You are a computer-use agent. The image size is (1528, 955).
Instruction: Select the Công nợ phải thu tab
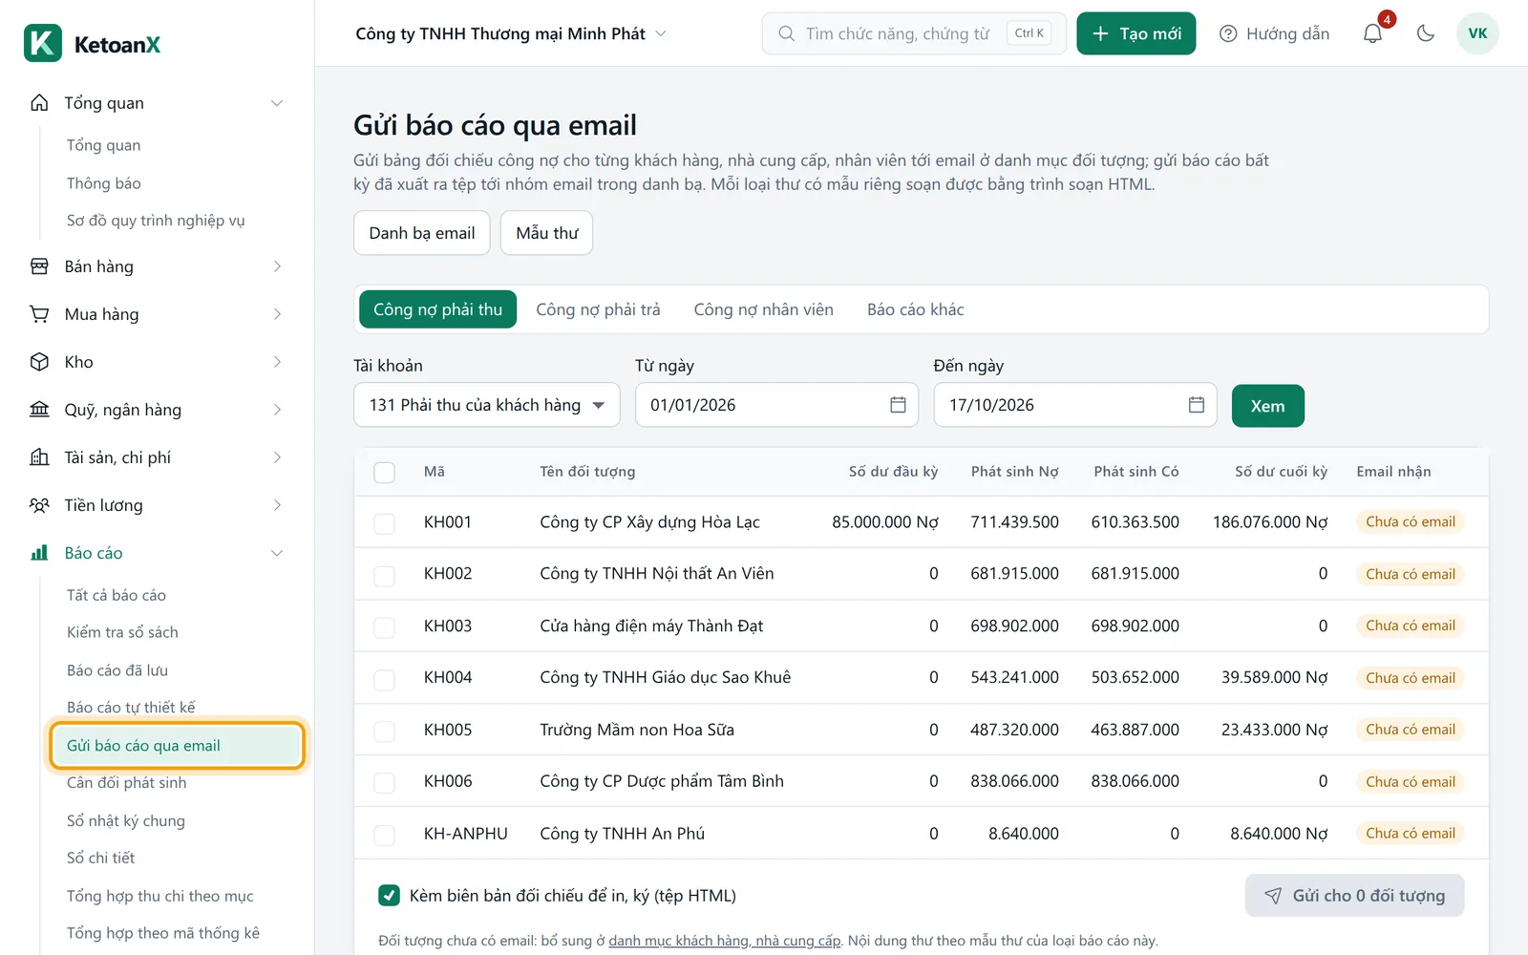tap(437, 309)
